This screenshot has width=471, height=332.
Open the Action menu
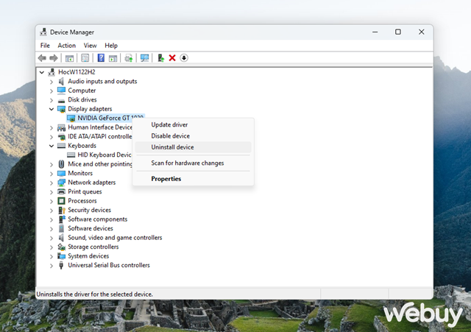(x=67, y=46)
